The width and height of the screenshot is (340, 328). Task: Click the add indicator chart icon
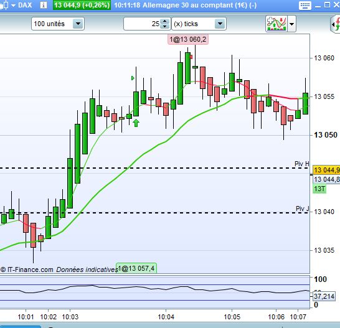pos(276,24)
